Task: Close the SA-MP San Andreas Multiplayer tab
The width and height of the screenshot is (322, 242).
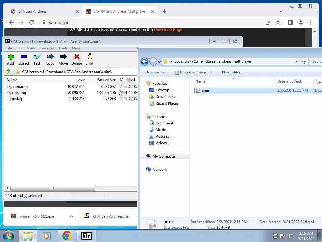Action: coord(153,12)
